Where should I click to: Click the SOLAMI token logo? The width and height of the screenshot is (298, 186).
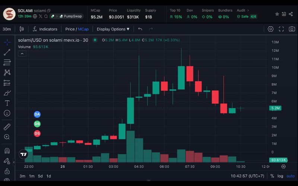point(9,14)
